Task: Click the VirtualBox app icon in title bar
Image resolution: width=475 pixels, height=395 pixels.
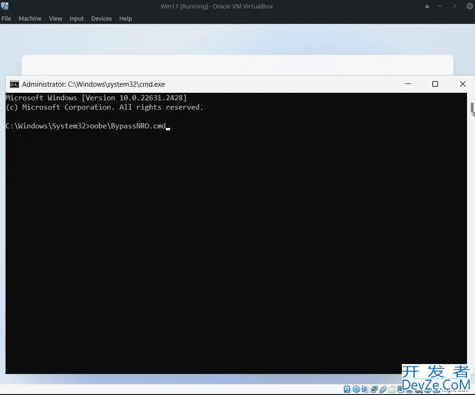Action: 5,6
